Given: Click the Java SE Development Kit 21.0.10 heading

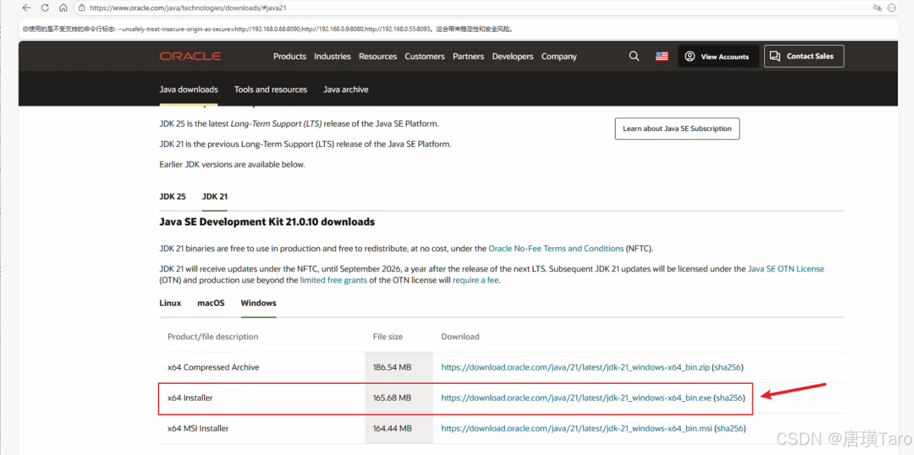Looking at the screenshot, I should tap(267, 222).
